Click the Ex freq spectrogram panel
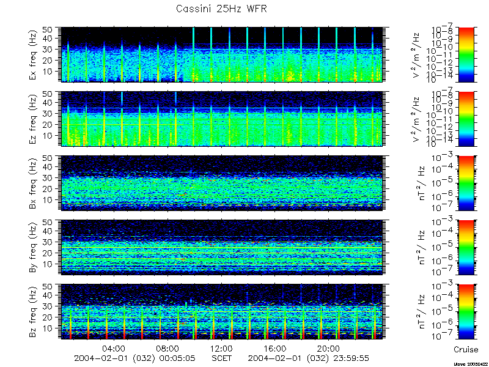Screen dimensions: 489x367 [x=221, y=54]
